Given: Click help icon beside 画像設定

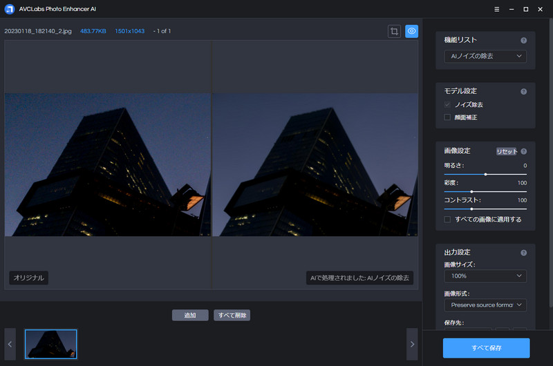Looking at the screenshot, I should click(523, 151).
